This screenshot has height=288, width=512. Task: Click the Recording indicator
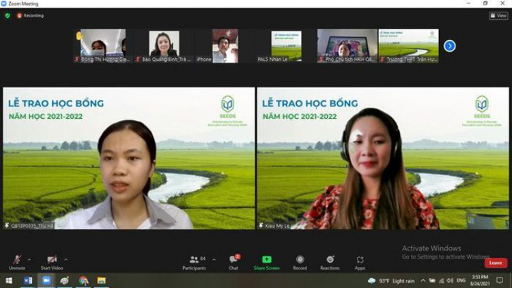click(30, 15)
